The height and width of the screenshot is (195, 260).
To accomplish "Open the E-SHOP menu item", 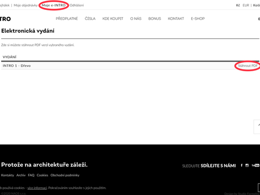I will point(198,19).
